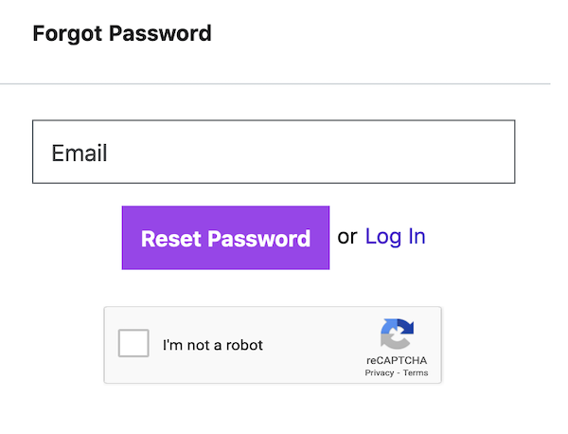This screenshot has width=568, height=434.
Task: View Google's Privacy policy from the captcha
Action: (x=379, y=373)
